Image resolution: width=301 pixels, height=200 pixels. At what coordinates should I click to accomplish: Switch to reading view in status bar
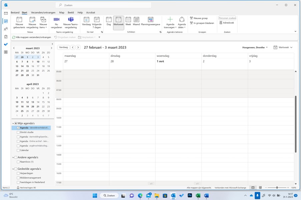click(260, 188)
